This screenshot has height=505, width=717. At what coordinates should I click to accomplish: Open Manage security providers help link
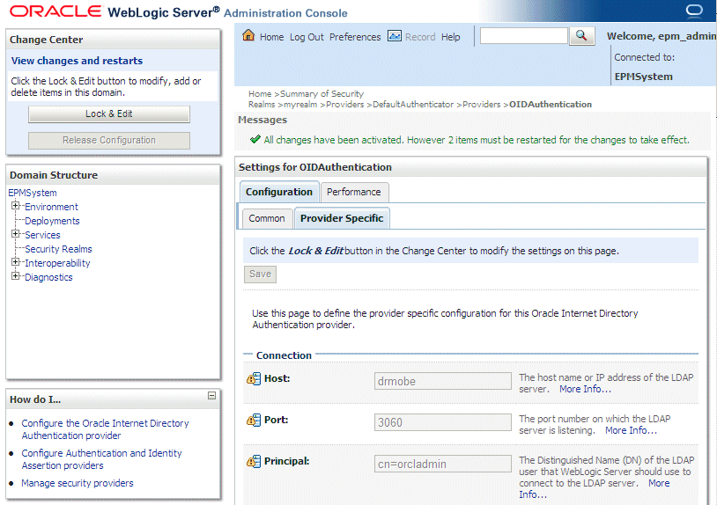coord(78,483)
